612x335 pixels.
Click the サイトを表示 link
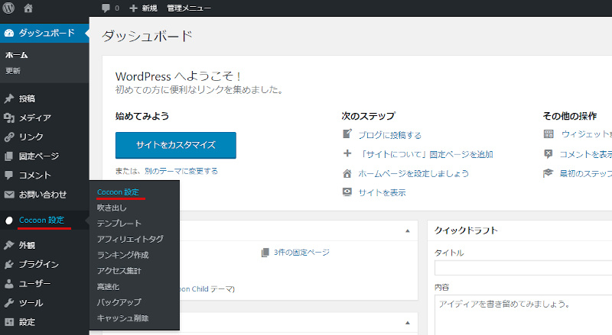pyautogui.click(x=382, y=192)
